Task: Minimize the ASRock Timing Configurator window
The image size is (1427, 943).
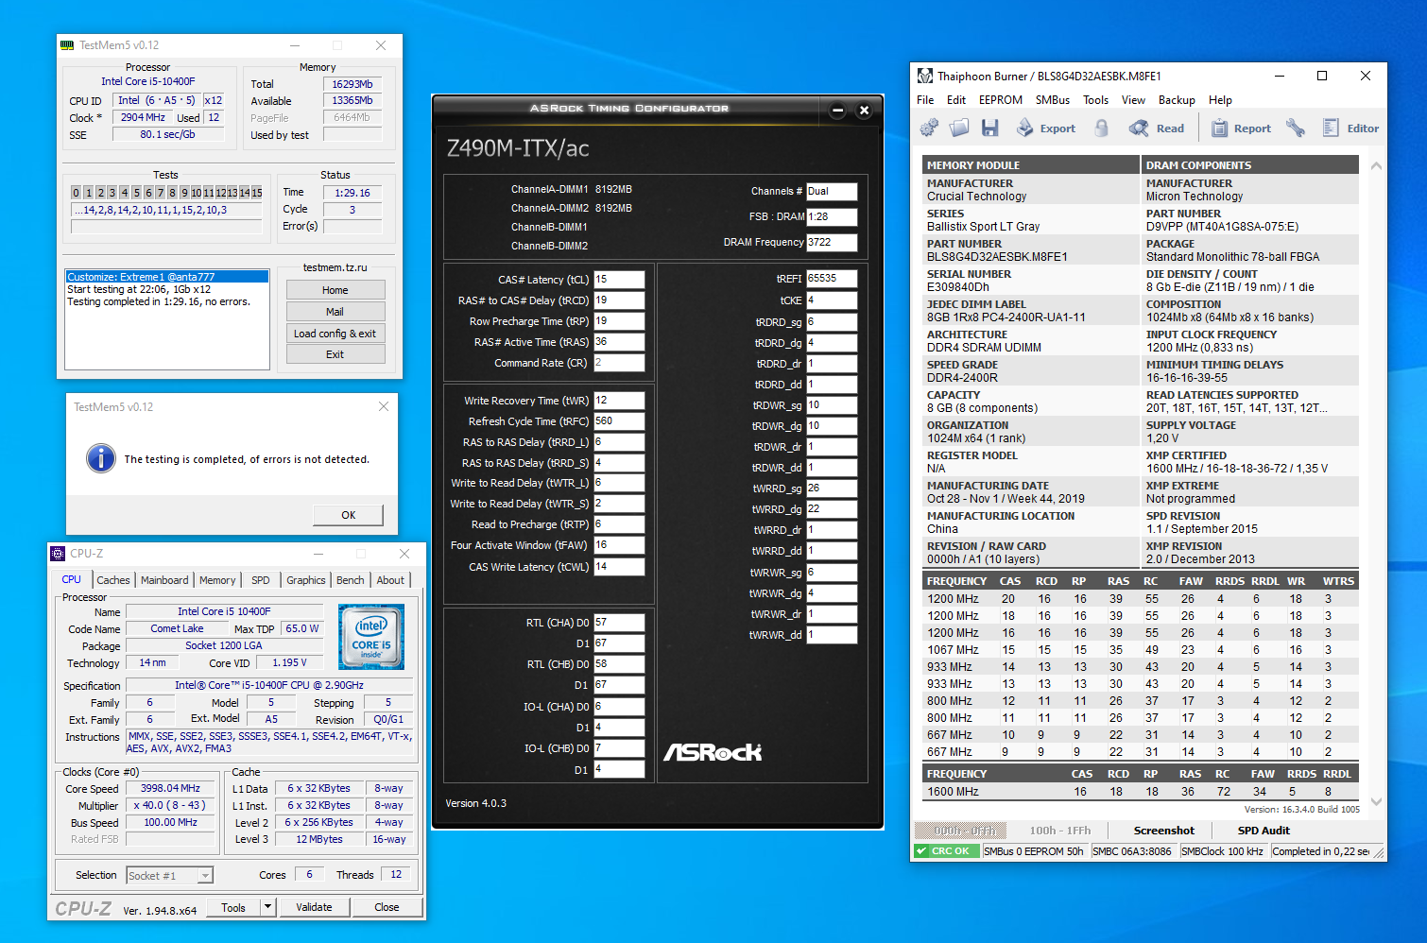Action: tap(837, 111)
